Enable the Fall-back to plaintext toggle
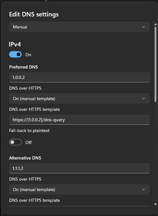Screen dimensions: 158x216 point(15,142)
